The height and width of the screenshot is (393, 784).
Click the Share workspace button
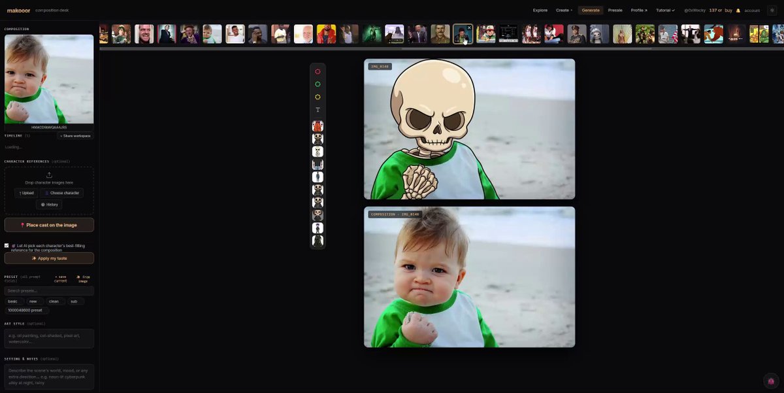coord(76,135)
